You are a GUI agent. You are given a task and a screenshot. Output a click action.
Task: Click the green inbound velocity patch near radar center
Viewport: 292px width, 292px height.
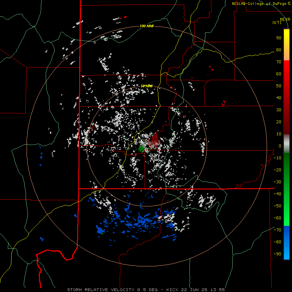(141, 149)
